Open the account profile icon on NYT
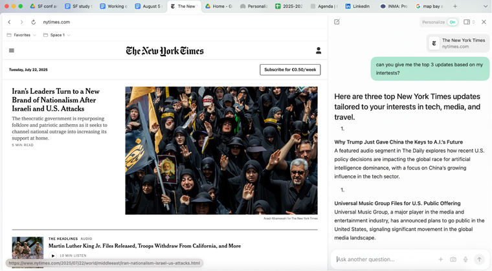Image resolution: width=492 pixels, height=271 pixels. [318, 50]
